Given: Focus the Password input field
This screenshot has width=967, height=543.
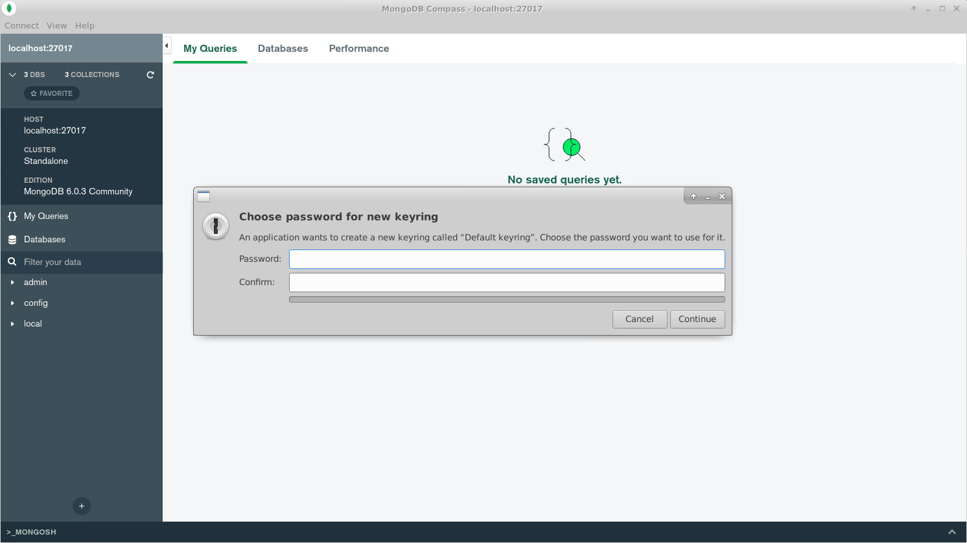Looking at the screenshot, I should pos(507,259).
